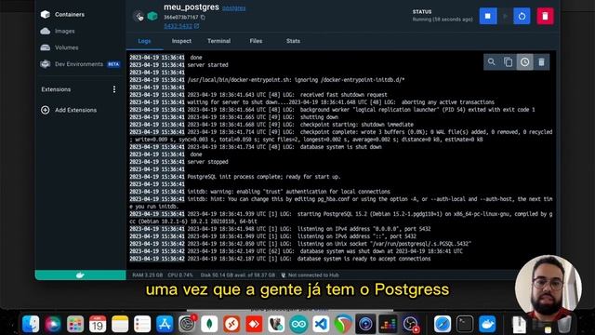Open the postgres image link

point(233,8)
